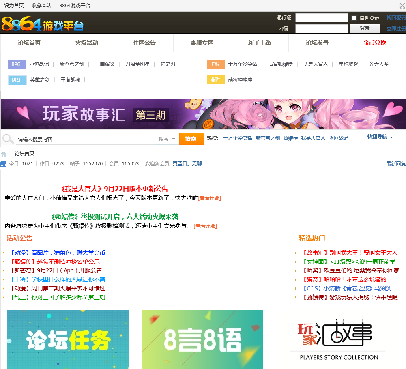Select the RPG category tag

(17, 64)
